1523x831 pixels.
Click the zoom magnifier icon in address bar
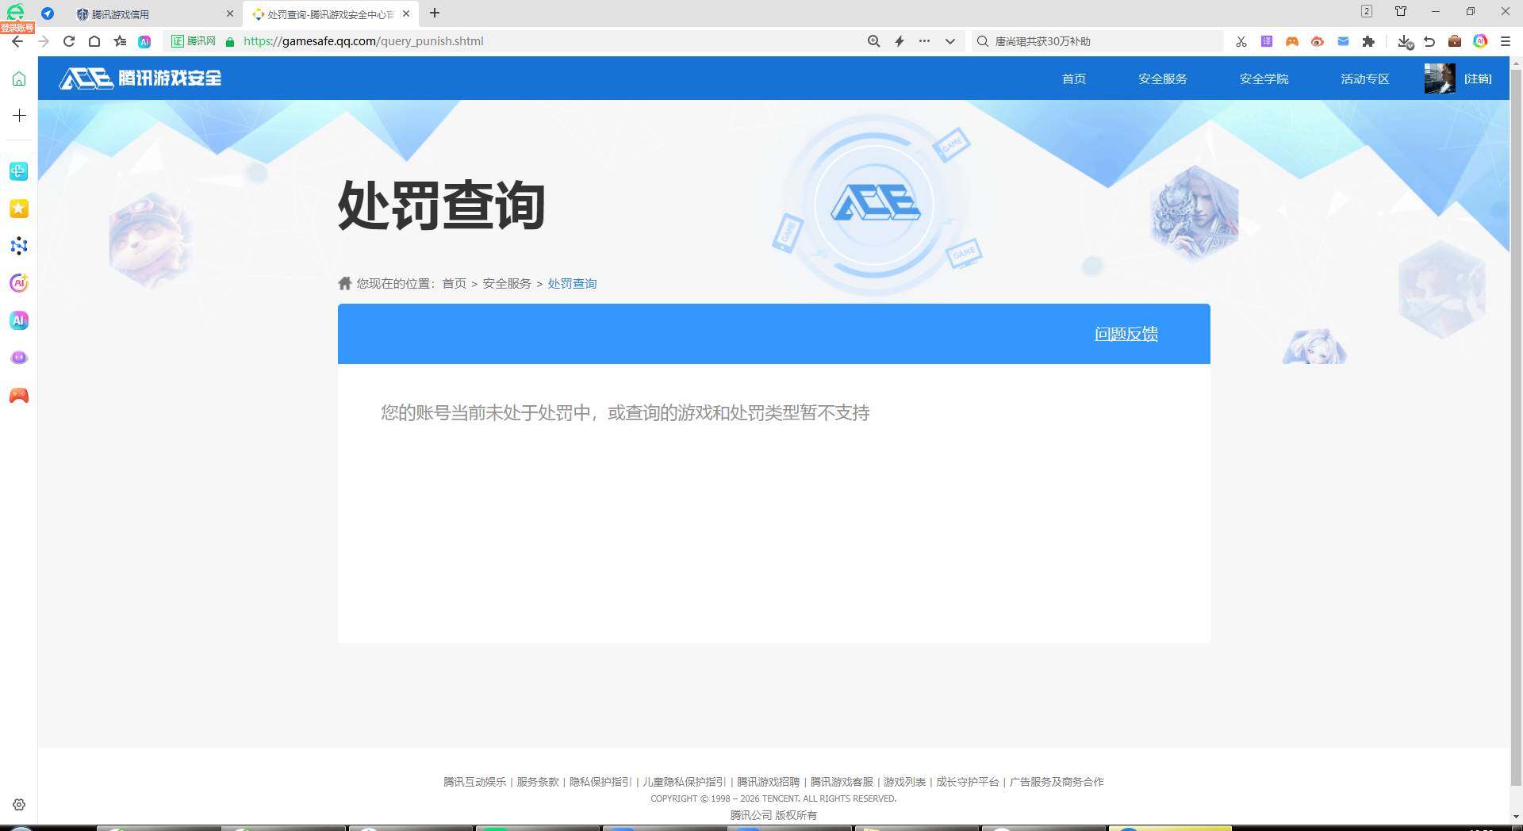pos(873,41)
